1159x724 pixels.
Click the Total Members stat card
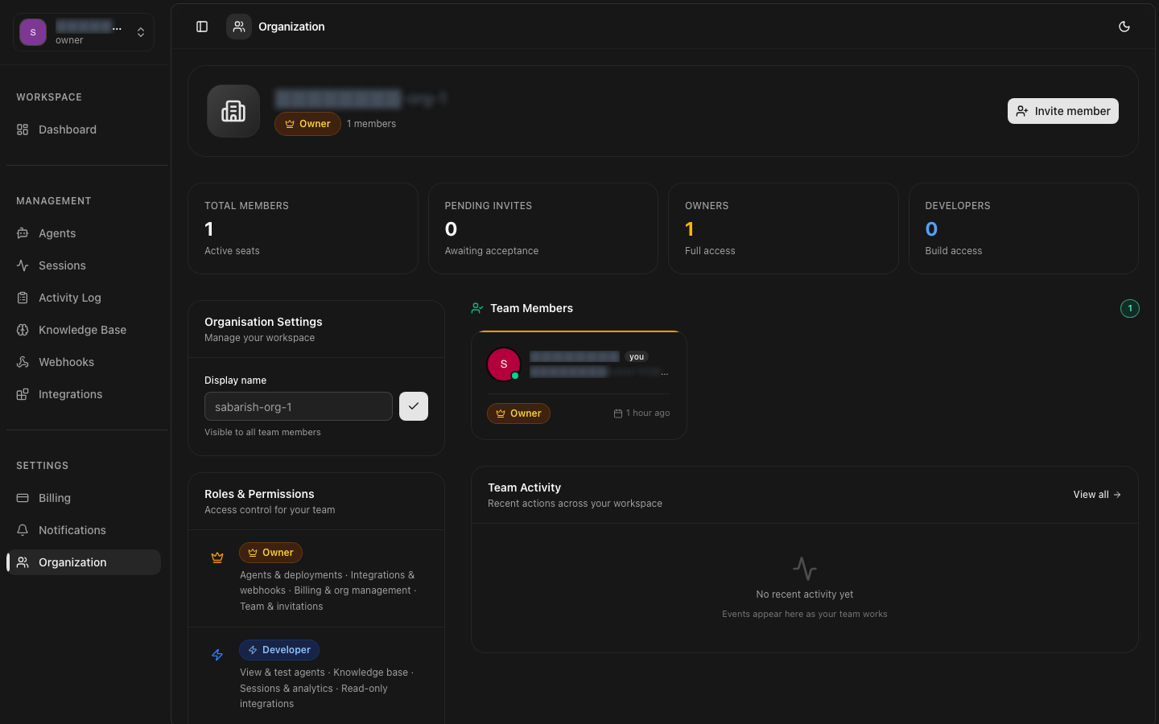303,228
